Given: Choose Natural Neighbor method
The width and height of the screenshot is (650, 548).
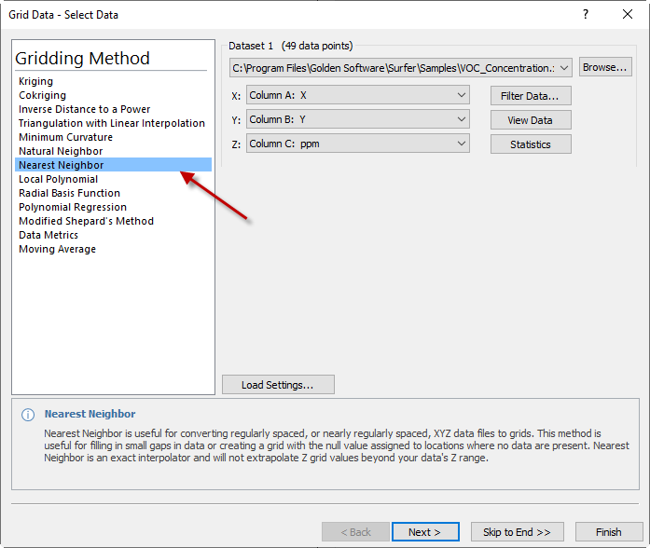Looking at the screenshot, I should (x=61, y=151).
